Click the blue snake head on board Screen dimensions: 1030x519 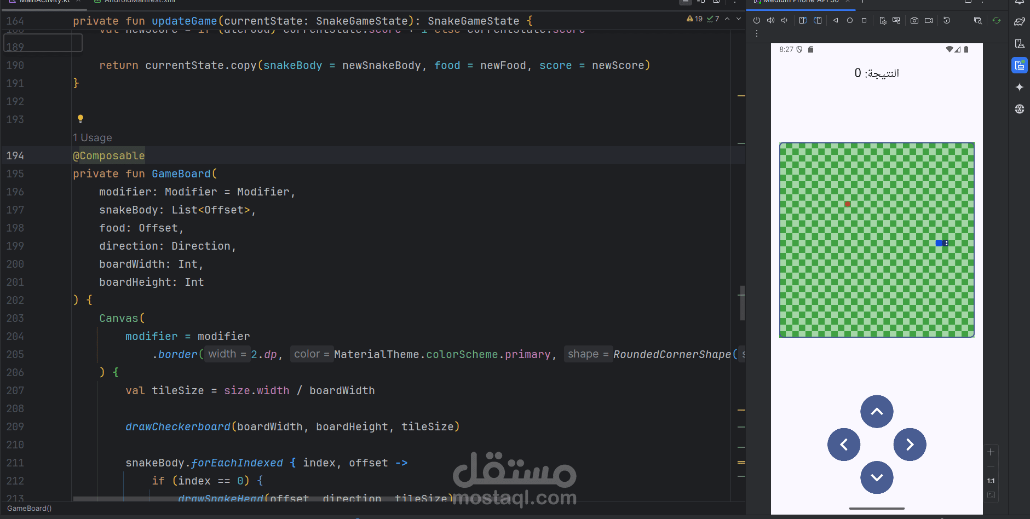point(945,243)
